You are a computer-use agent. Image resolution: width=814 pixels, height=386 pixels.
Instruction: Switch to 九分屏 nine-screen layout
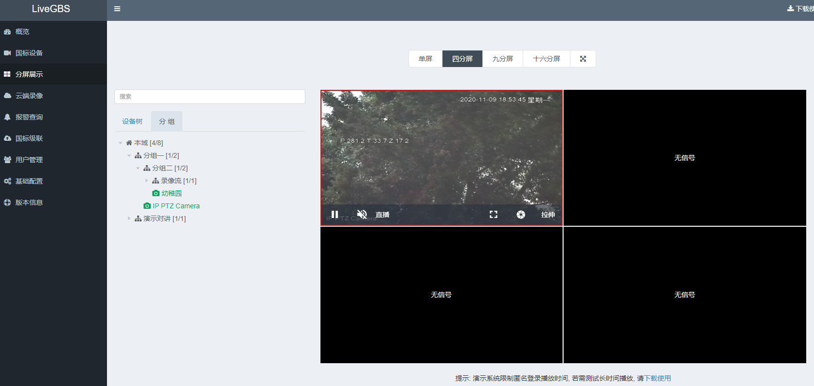point(503,59)
